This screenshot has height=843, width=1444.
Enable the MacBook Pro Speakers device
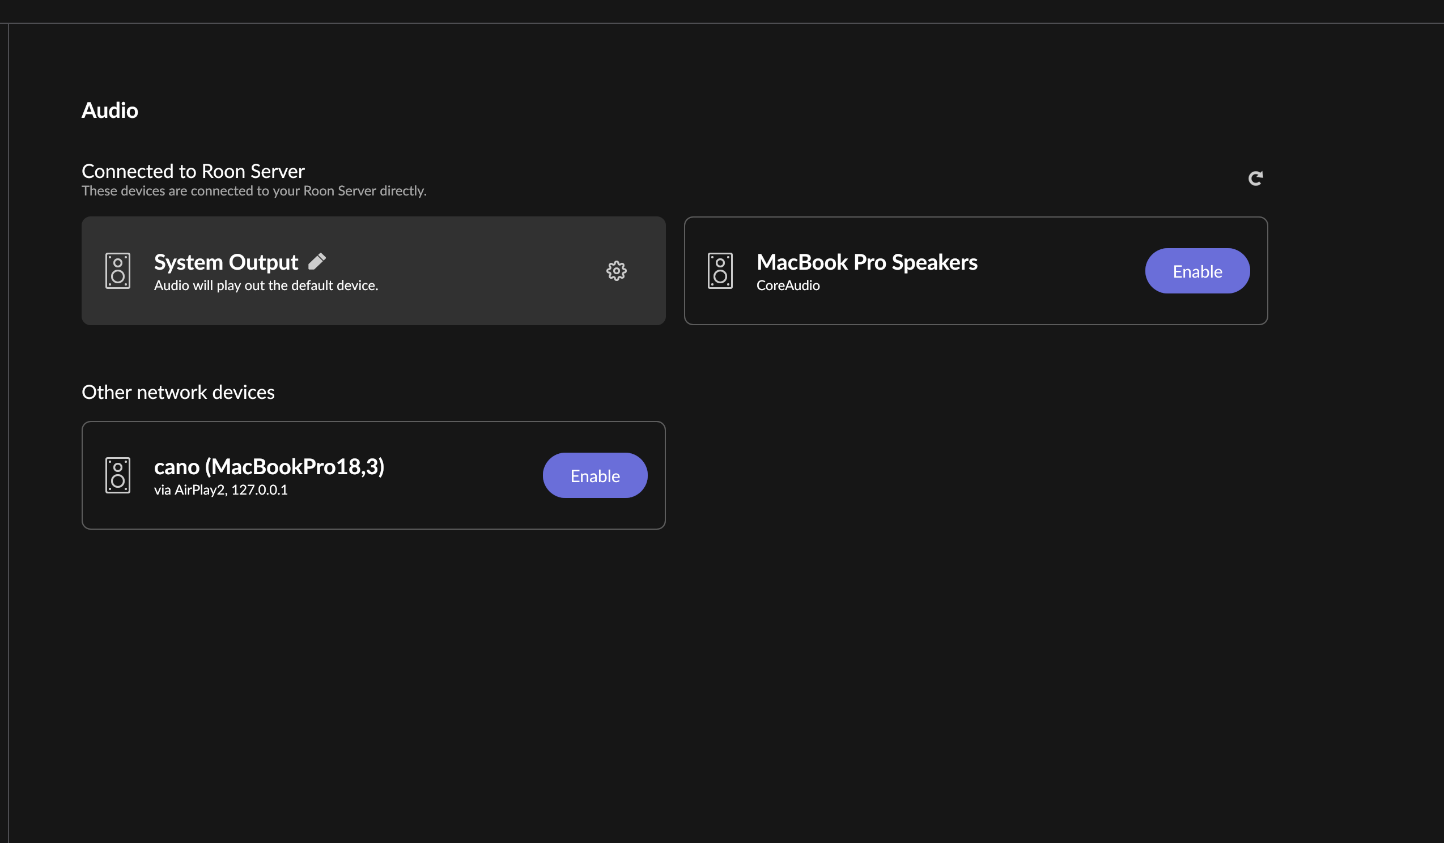[1197, 271]
